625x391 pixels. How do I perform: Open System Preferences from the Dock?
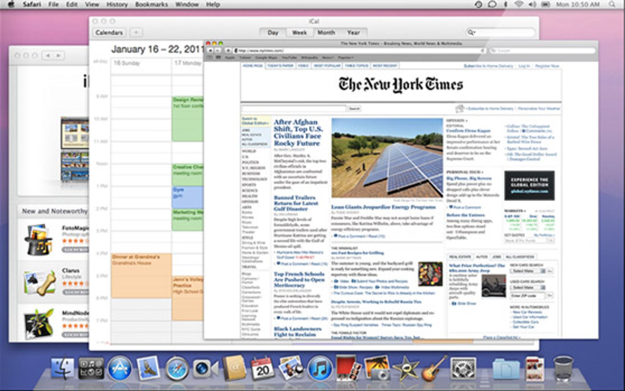point(463,369)
